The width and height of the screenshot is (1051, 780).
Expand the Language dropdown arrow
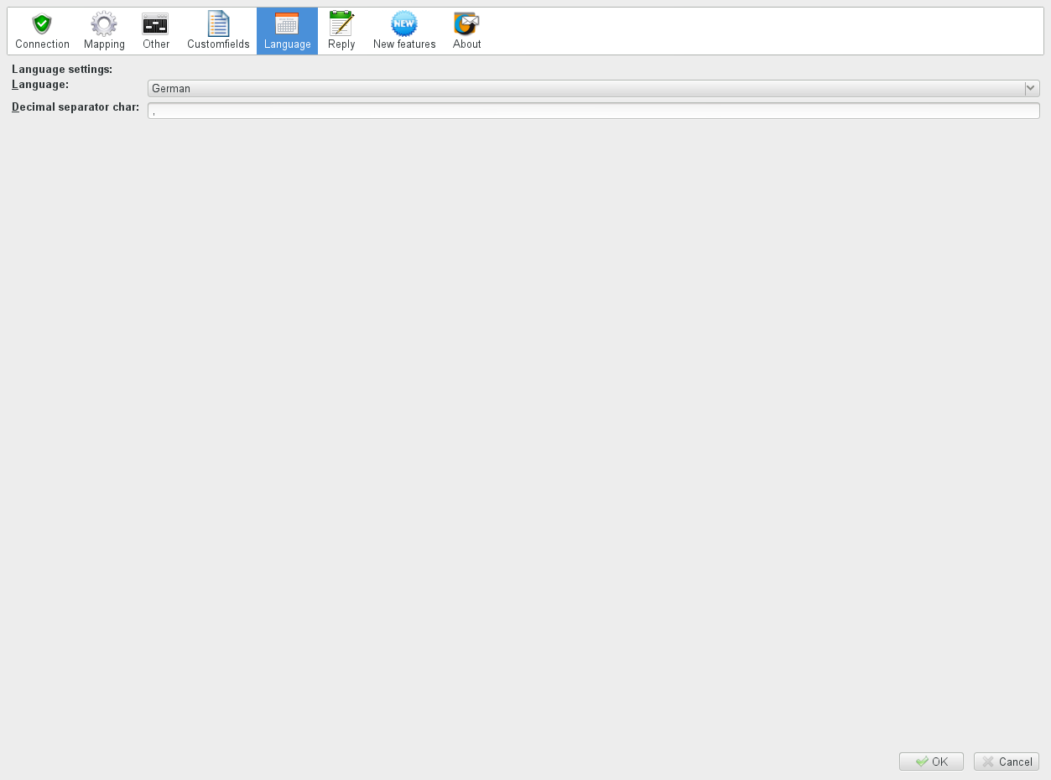pyautogui.click(x=1032, y=88)
